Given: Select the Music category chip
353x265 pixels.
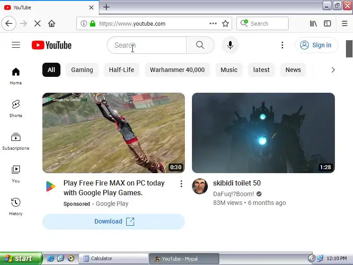Looking at the screenshot, I should (229, 70).
